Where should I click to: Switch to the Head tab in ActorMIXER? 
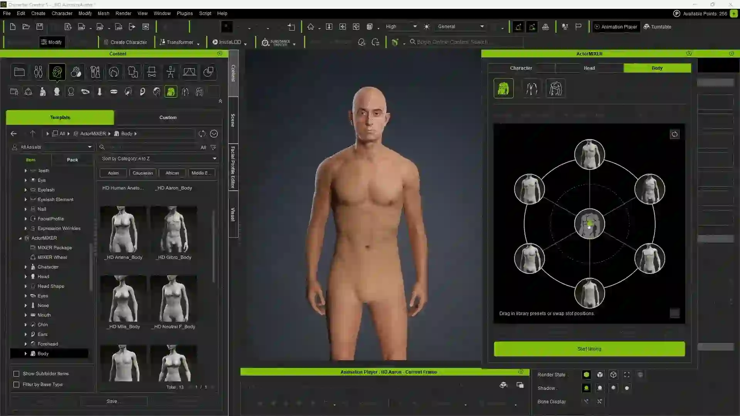tap(589, 68)
